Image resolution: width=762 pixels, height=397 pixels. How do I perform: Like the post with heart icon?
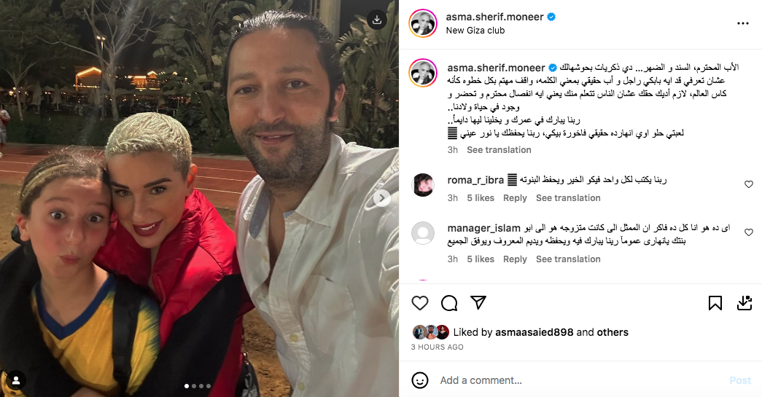420,303
